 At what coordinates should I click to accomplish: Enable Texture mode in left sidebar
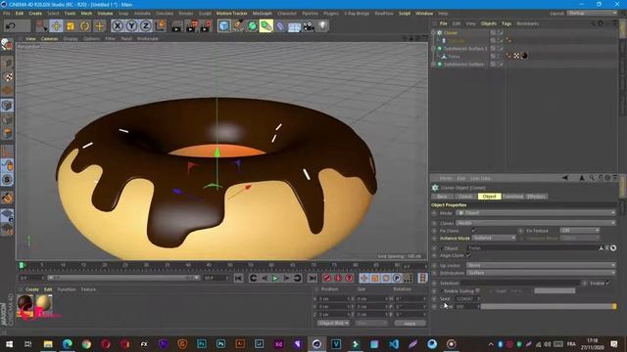[8, 76]
